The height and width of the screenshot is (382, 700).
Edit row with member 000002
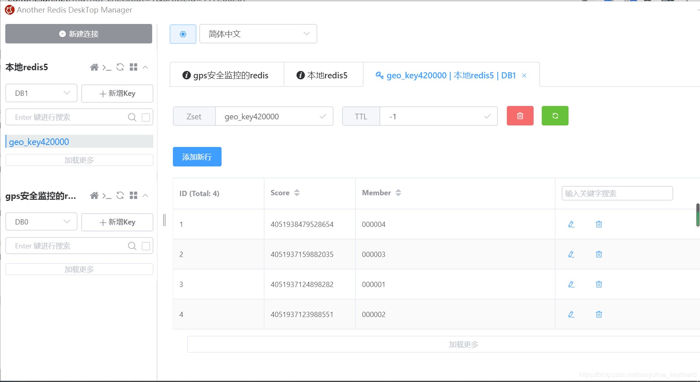(571, 314)
